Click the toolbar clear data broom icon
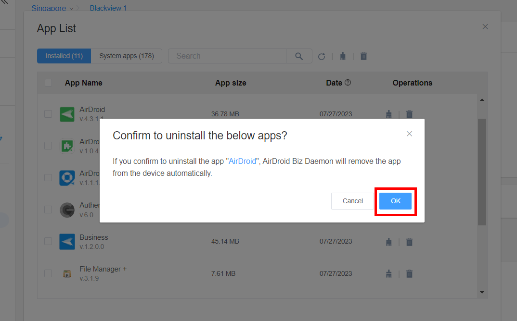The image size is (517, 321). coord(343,56)
